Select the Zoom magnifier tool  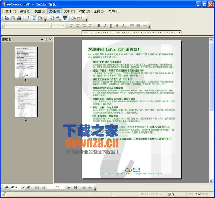(x=58, y=18)
